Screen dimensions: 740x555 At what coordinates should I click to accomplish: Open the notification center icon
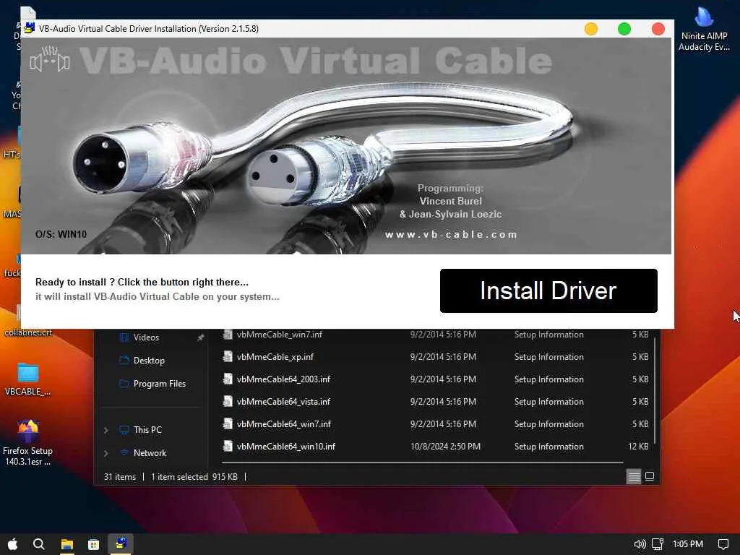tap(723, 544)
